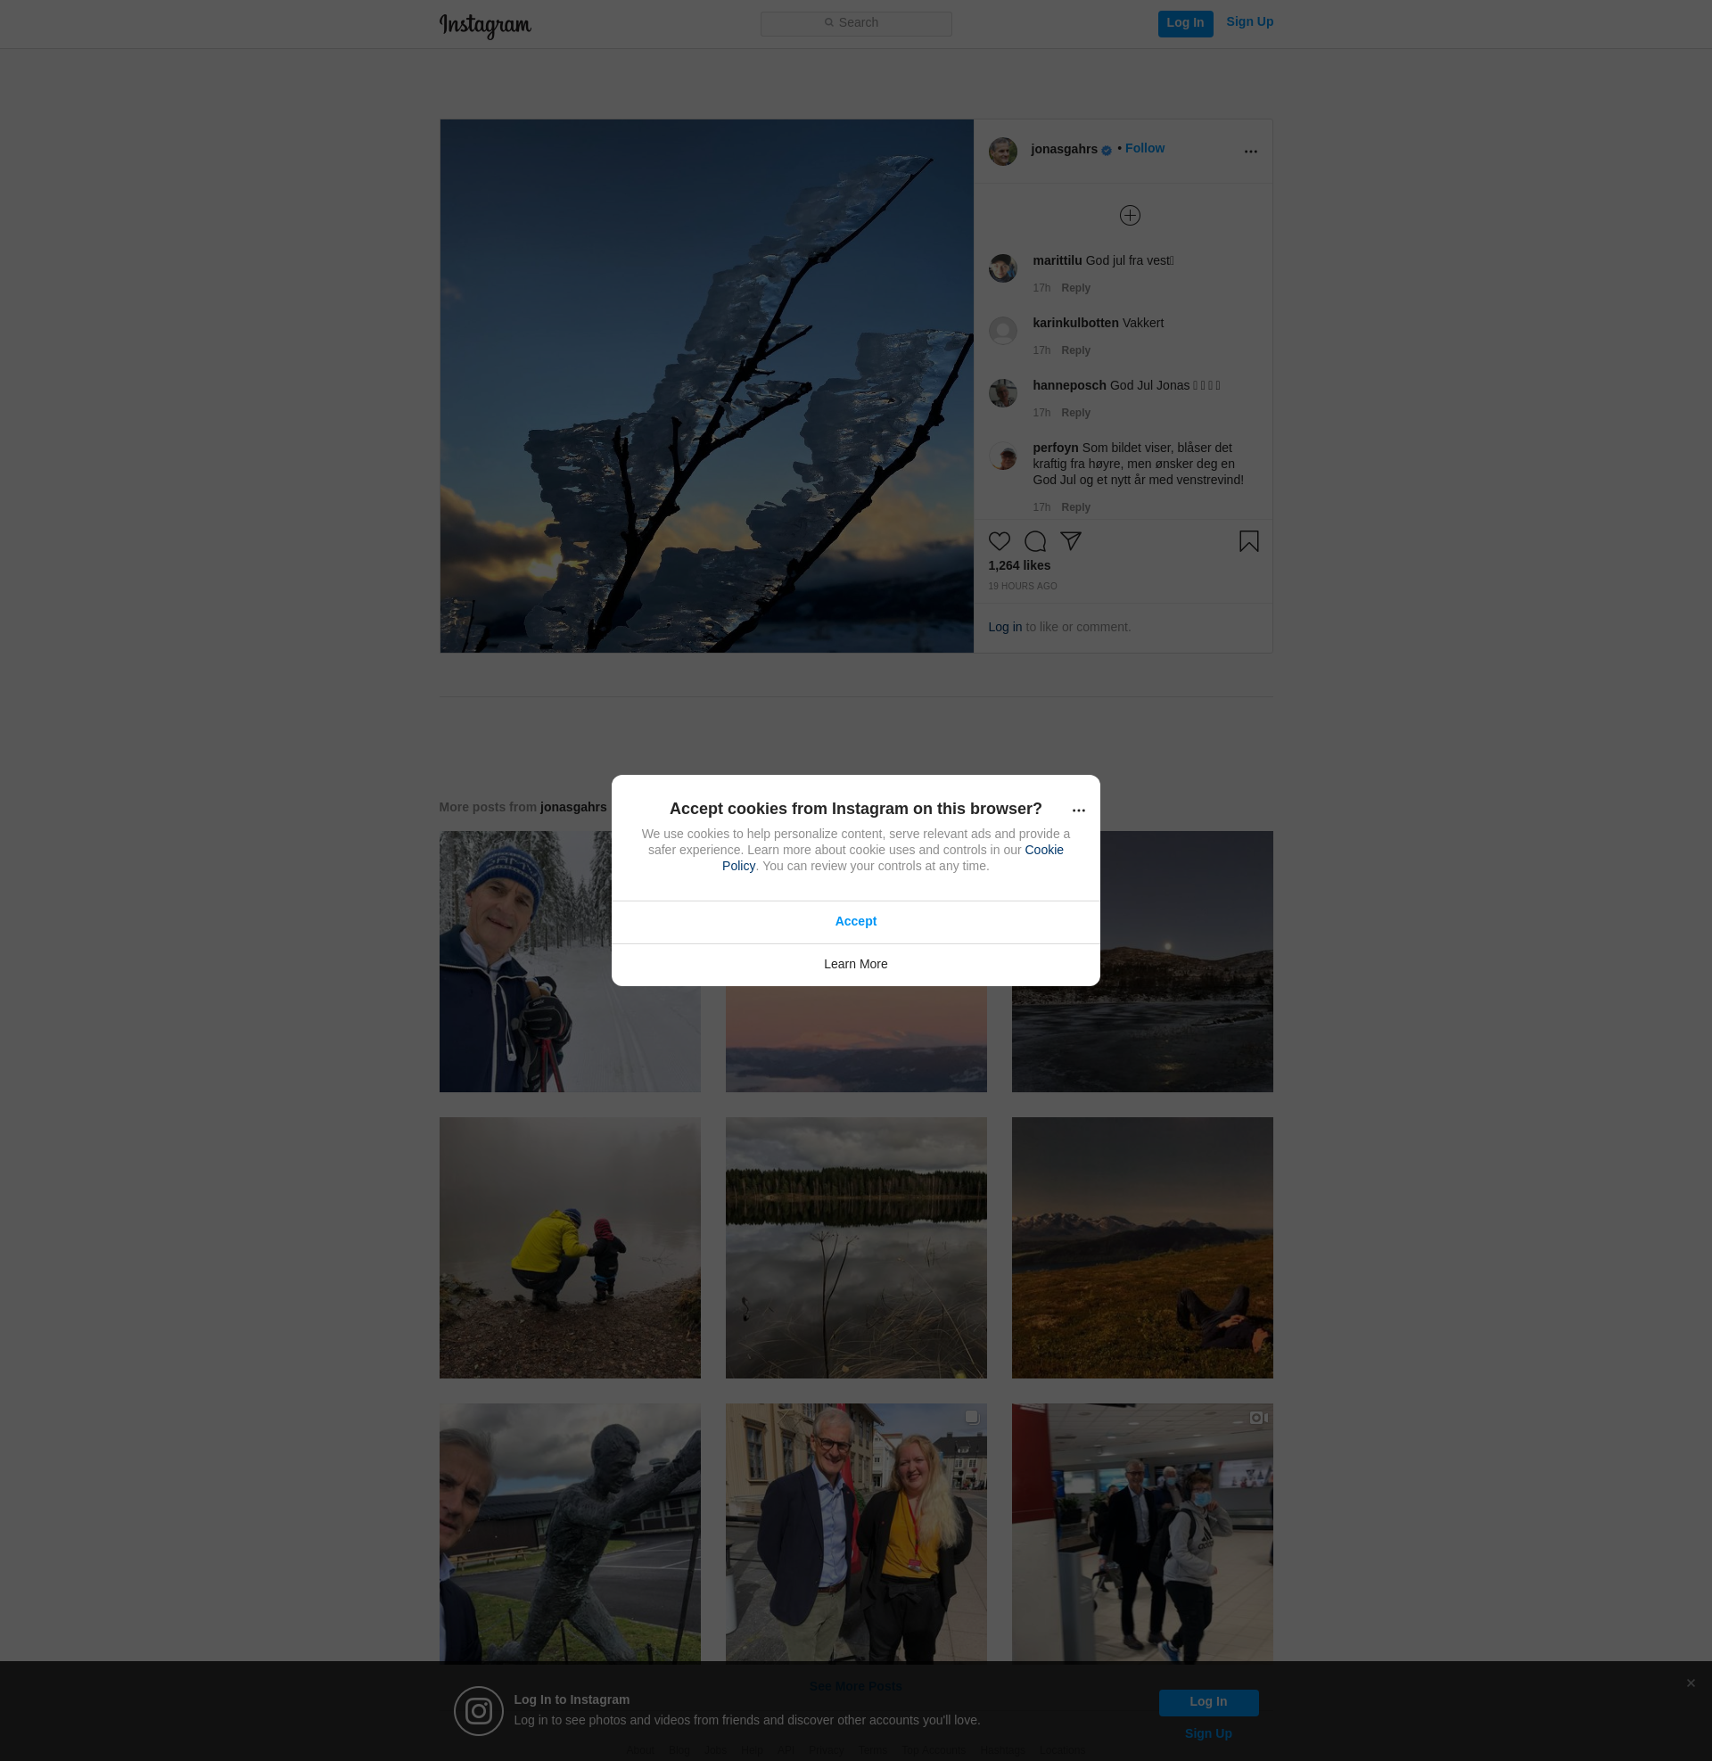This screenshot has height=1761, width=1712.
Task: Click the heart like icon
Action: [999, 541]
